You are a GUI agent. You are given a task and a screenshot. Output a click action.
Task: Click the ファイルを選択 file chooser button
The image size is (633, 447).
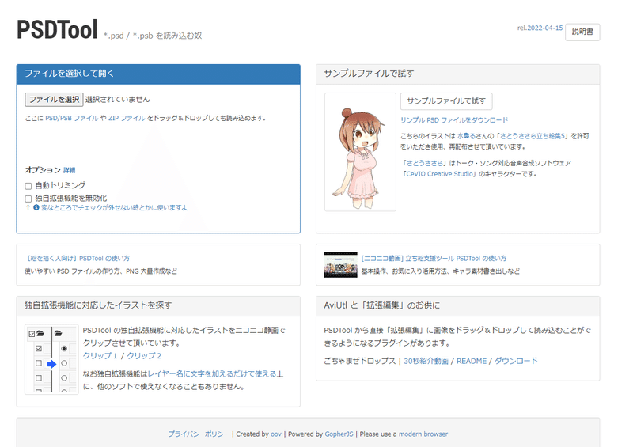click(54, 100)
